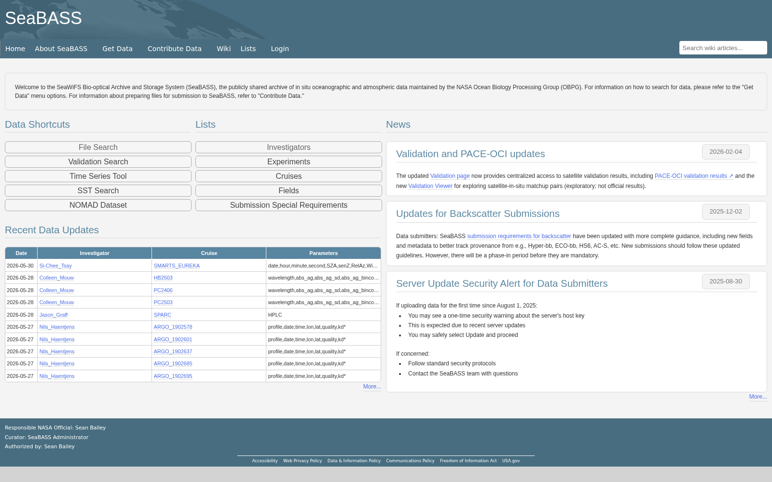Viewport: 772px width, 482px height.
Task: Open the Wiki menu item
Action: tap(223, 49)
